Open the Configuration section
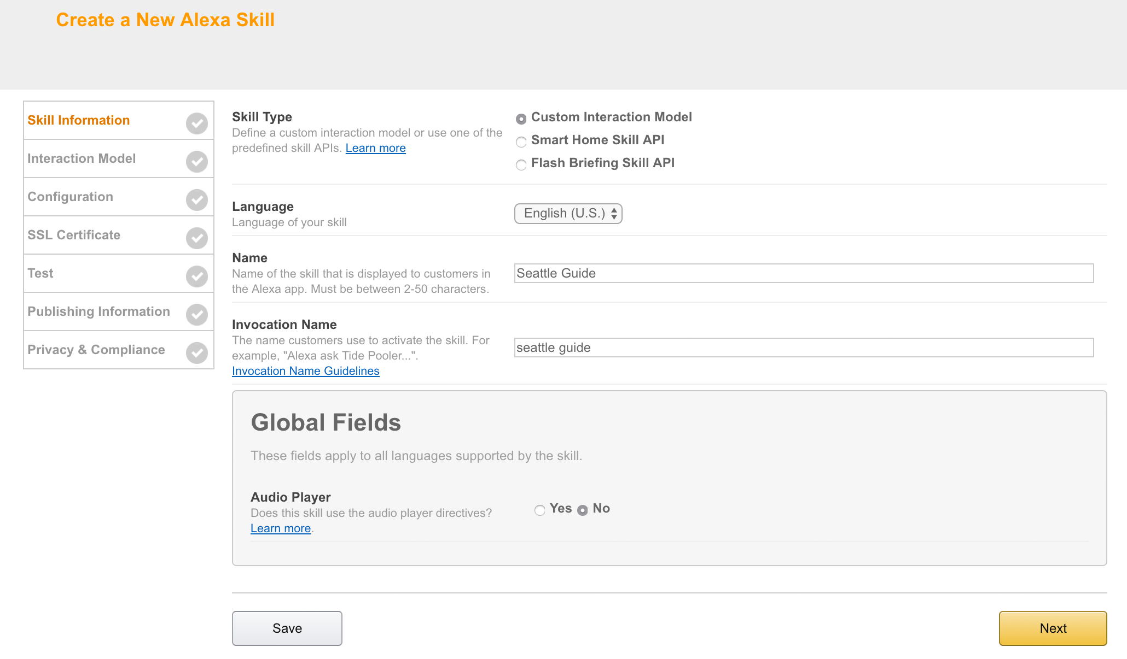This screenshot has height=659, width=1127. [x=70, y=197]
